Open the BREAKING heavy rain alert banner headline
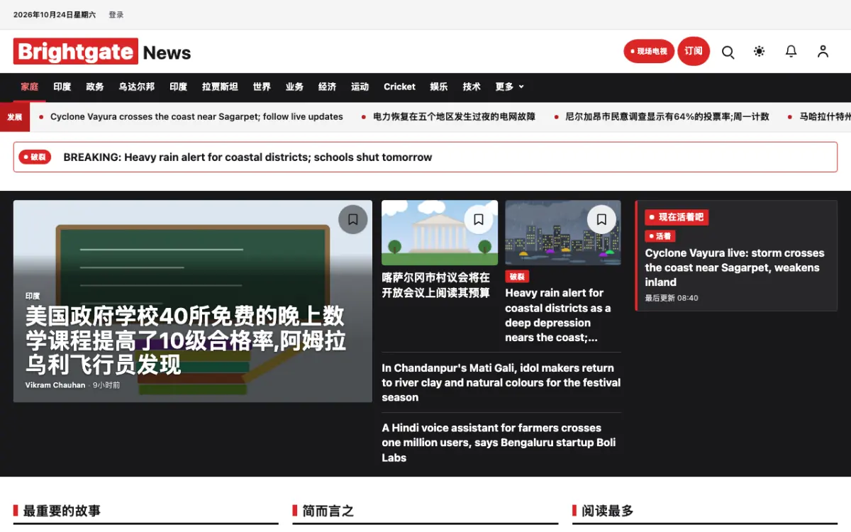 [247, 157]
